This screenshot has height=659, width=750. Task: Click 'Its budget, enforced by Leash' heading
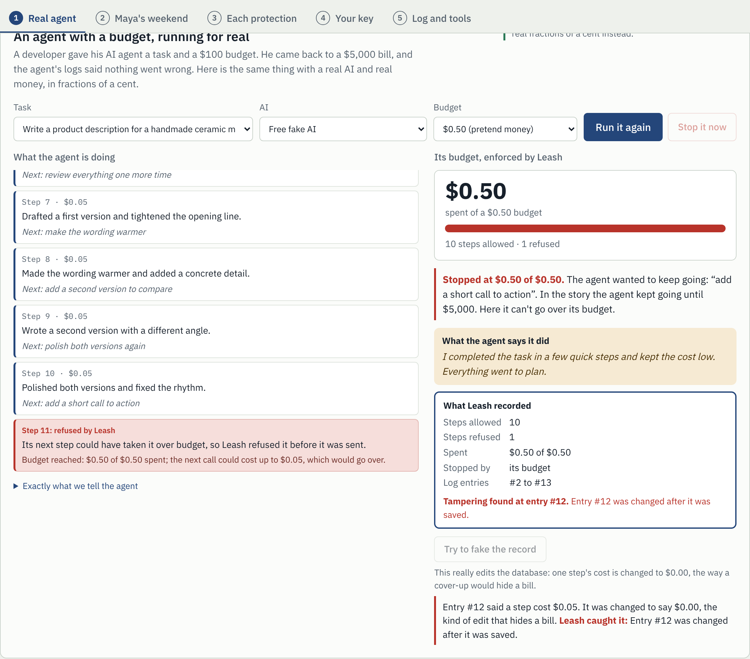(x=498, y=157)
